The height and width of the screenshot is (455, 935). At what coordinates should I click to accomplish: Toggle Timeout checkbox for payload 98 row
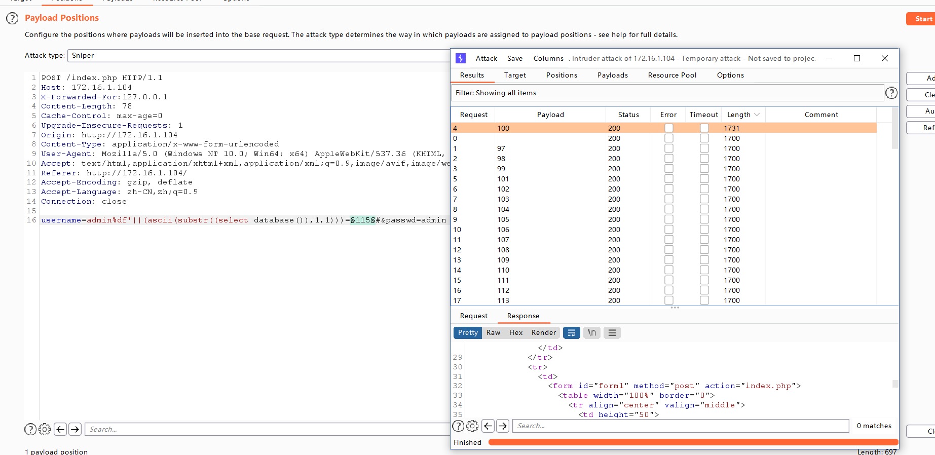tap(704, 159)
